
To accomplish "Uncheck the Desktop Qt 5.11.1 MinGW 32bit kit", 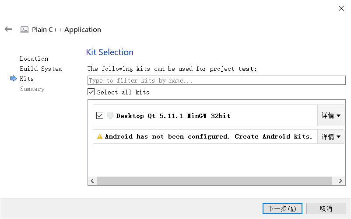I will (x=100, y=115).
